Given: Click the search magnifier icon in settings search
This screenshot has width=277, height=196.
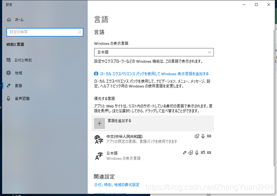Looking at the screenshot, I should (x=79, y=32).
